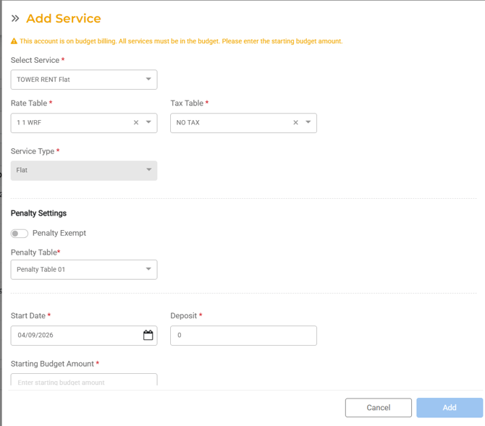Clear the Tax Table selection
Viewport: 485px width, 426px height.
click(x=295, y=123)
